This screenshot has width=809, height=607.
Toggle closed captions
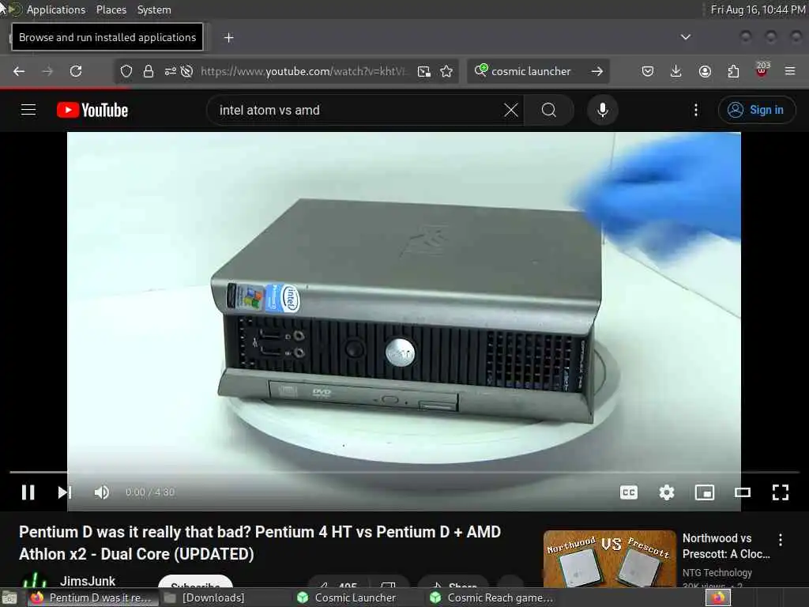tap(629, 492)
